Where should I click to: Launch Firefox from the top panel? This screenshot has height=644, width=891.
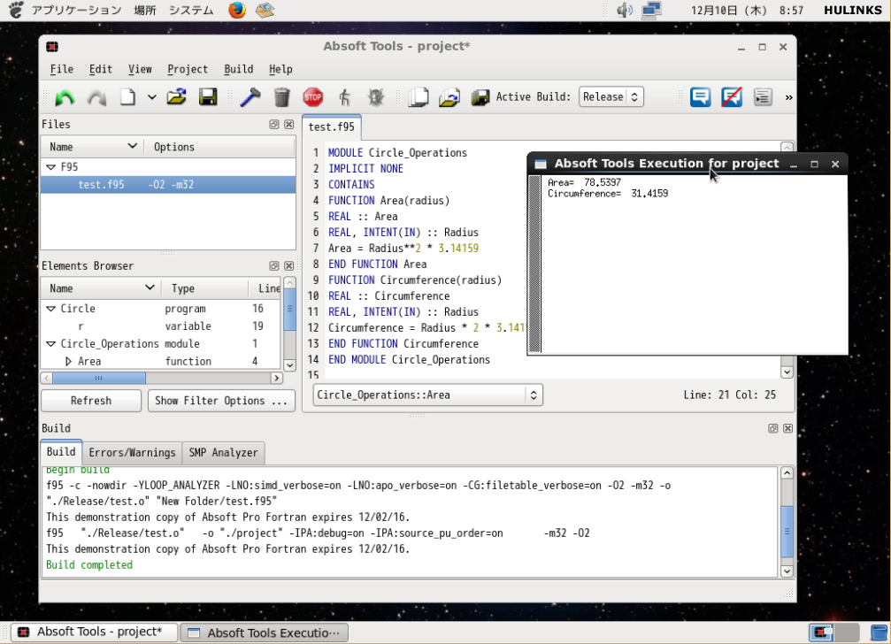[x=237, y=11]
